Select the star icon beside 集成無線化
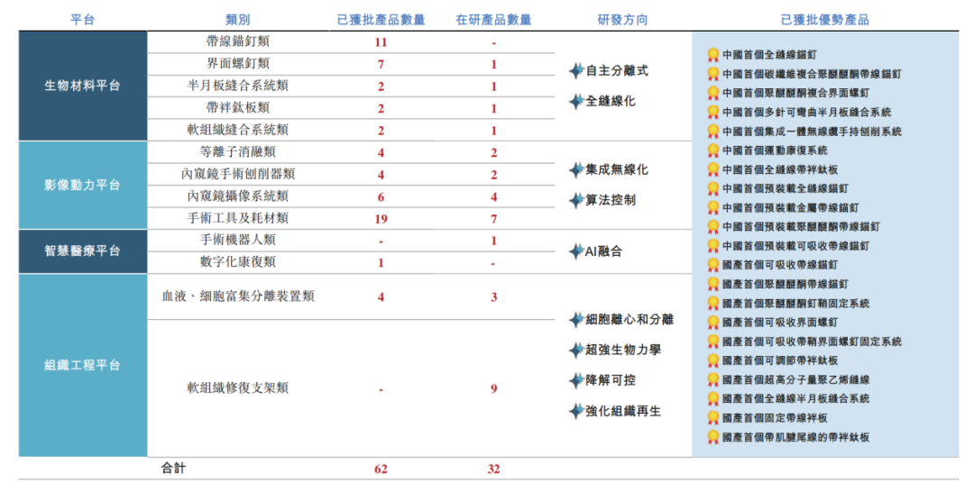This screenshot has width=974, height=492. (x=576, y=169)
